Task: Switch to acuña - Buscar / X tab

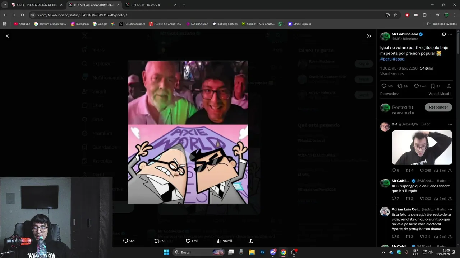Action: click(x=151, y=5)
